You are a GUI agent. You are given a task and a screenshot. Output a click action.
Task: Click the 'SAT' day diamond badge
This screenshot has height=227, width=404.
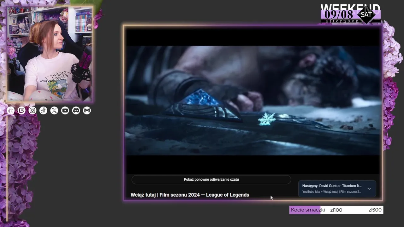click(x=366, y=15)
